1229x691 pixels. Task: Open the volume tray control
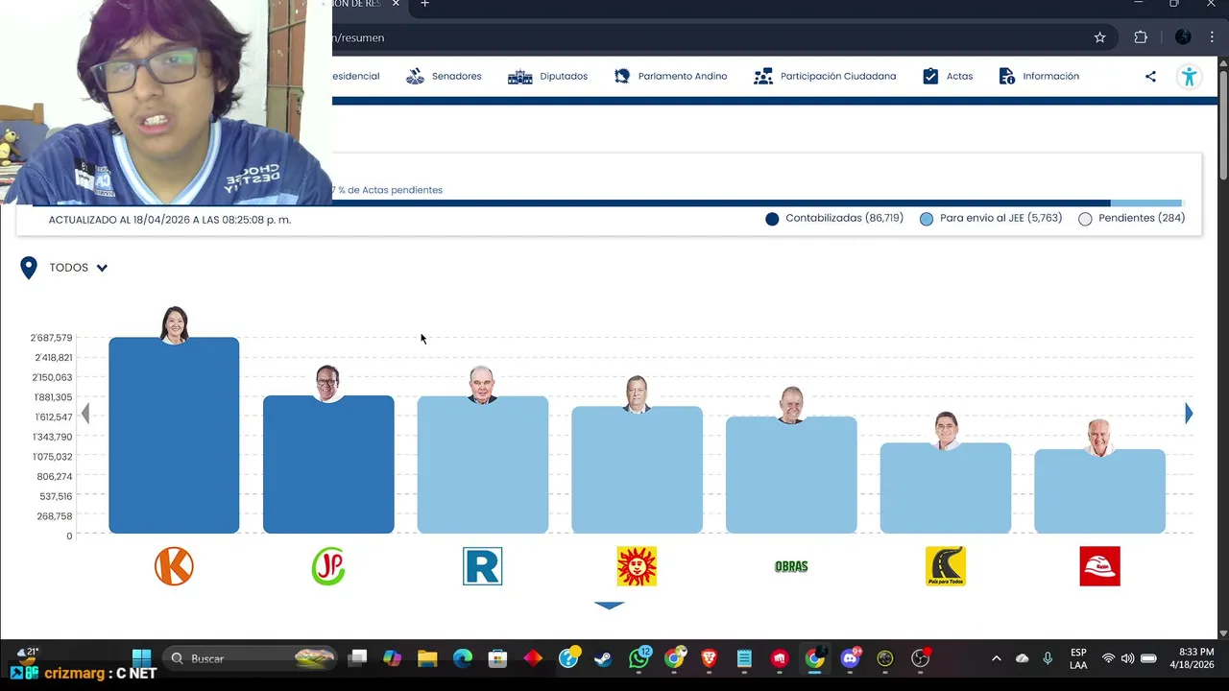pos(1127,658)
